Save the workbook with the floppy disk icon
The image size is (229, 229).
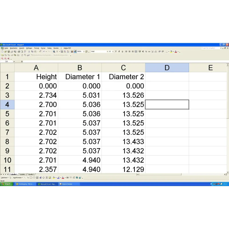pos(9,52)
